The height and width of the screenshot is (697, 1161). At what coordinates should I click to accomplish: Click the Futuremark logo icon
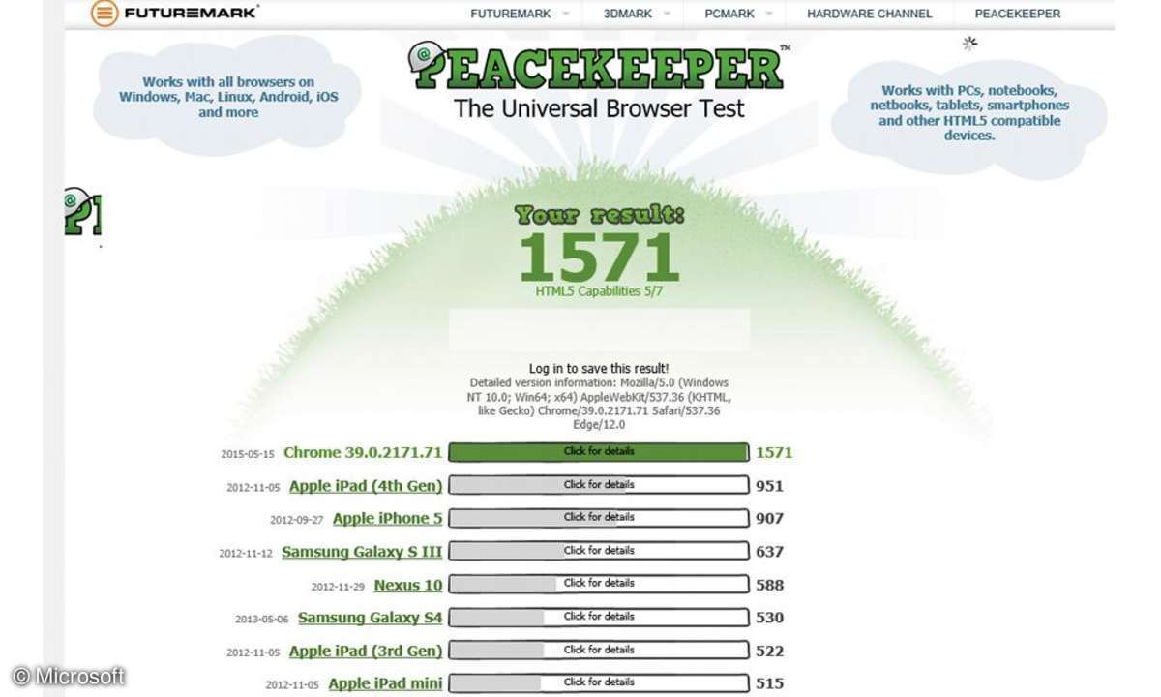click(x=105, y=13)
